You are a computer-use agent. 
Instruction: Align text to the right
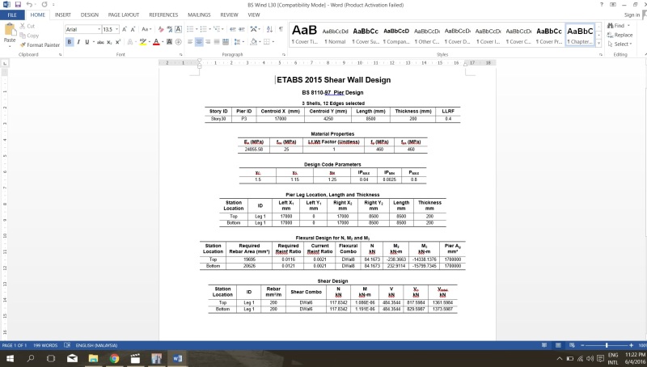[208, 42]
